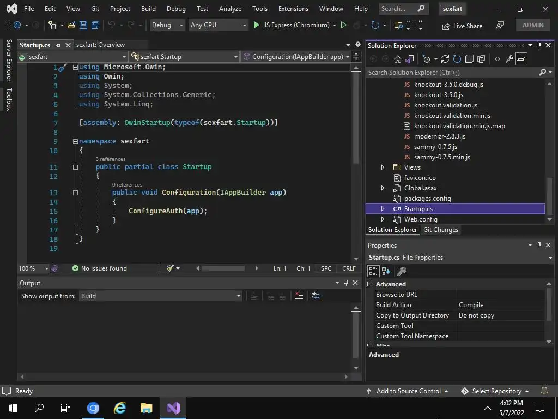This screenshot has width=558, height=419.
Task: Toggle Preview Selected Items in Solution Explorer
Action: pos(521,59)
